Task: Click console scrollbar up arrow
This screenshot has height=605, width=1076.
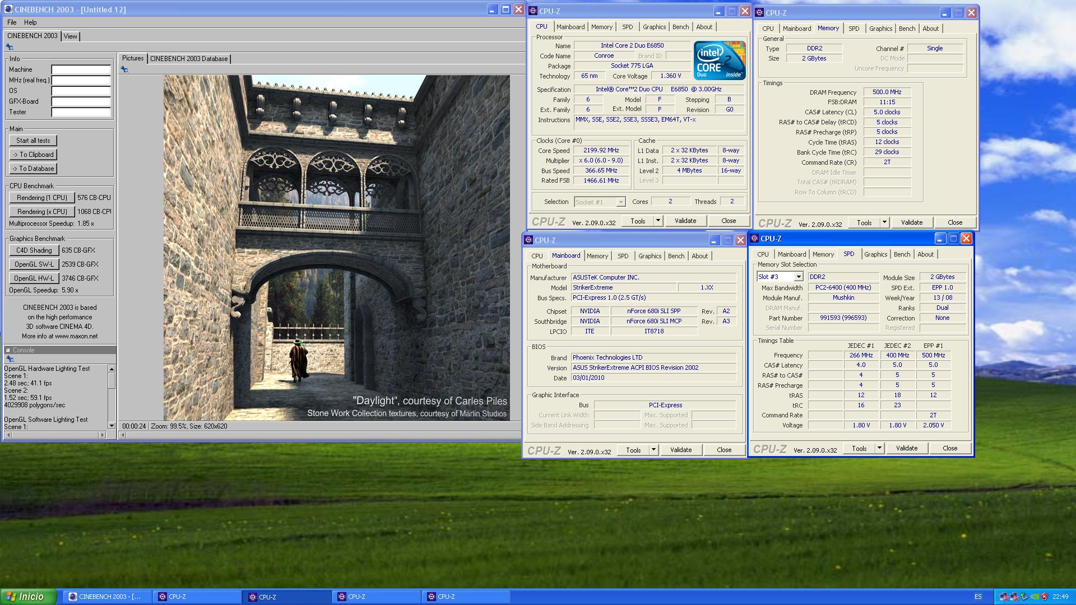Action: pyautogui.click(x=112, y=369)
